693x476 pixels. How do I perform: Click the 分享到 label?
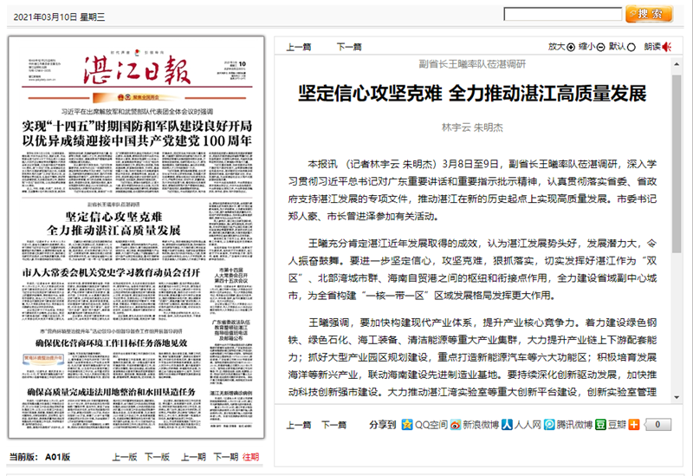(382, 425)
